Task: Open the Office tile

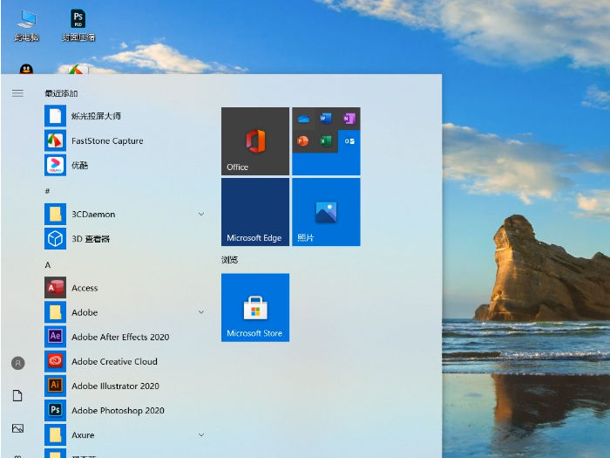Action: pos(255,141)
